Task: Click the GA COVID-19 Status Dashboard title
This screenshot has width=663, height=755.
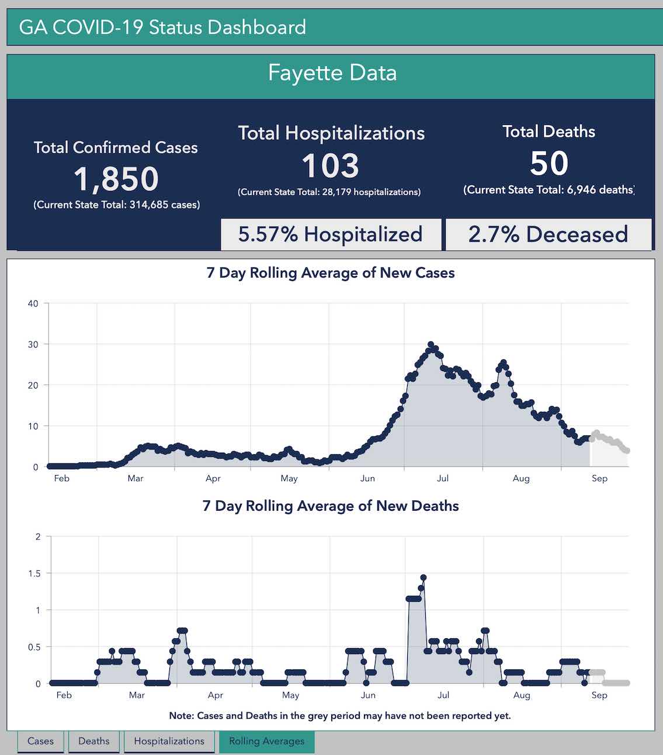Action: [162, 27]
